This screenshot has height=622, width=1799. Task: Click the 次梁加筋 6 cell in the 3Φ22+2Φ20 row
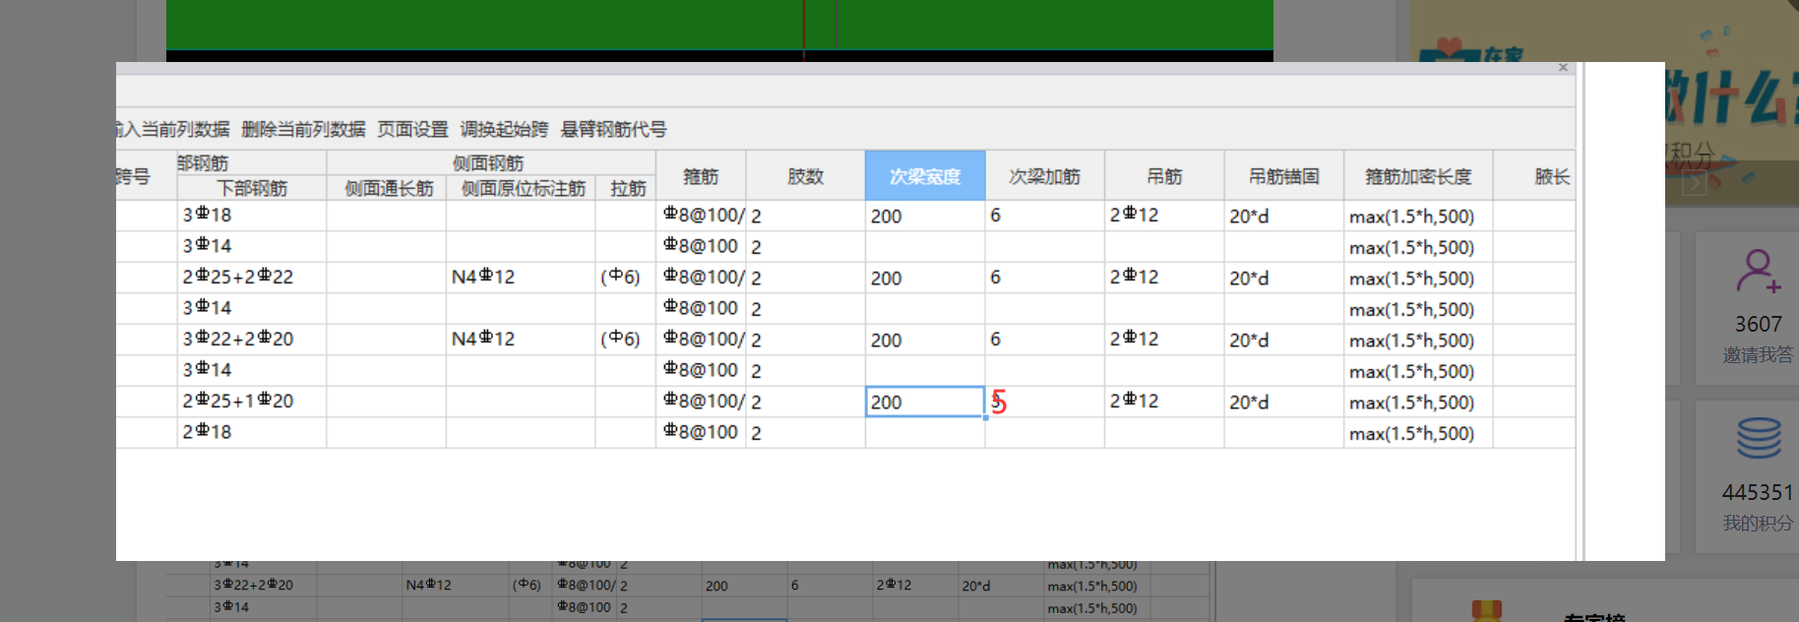(x=1045, y=340)
